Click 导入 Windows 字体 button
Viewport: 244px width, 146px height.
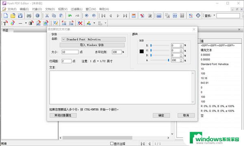coord(92,45)
